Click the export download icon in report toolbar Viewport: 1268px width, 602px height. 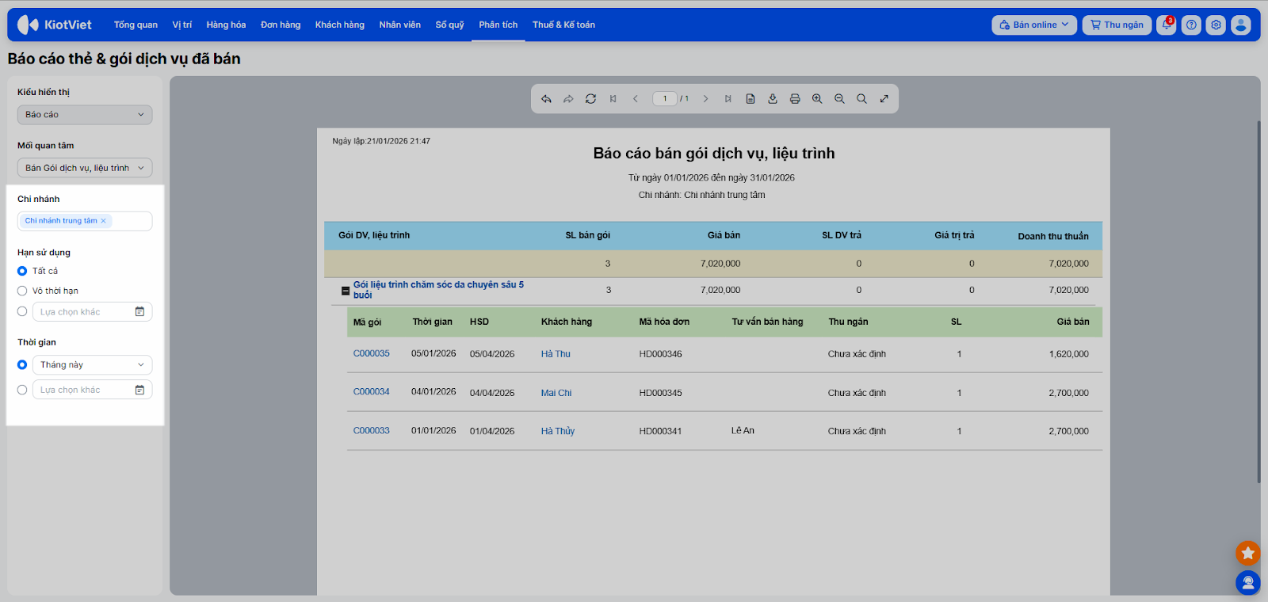coord(773,99)
